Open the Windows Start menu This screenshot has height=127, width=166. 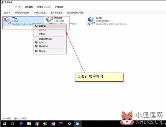5,124
